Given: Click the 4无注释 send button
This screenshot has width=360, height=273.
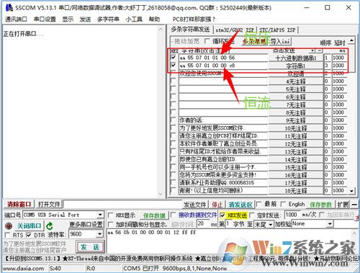Looking at the screenshot, I should 296,81.
